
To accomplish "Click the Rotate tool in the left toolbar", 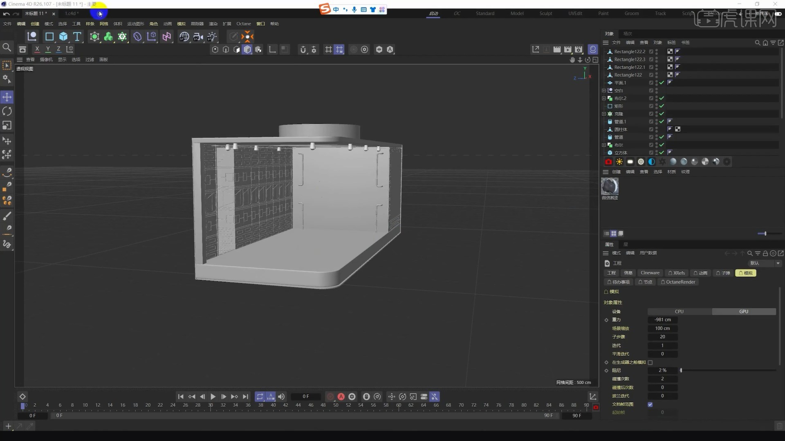I will 7,111.
